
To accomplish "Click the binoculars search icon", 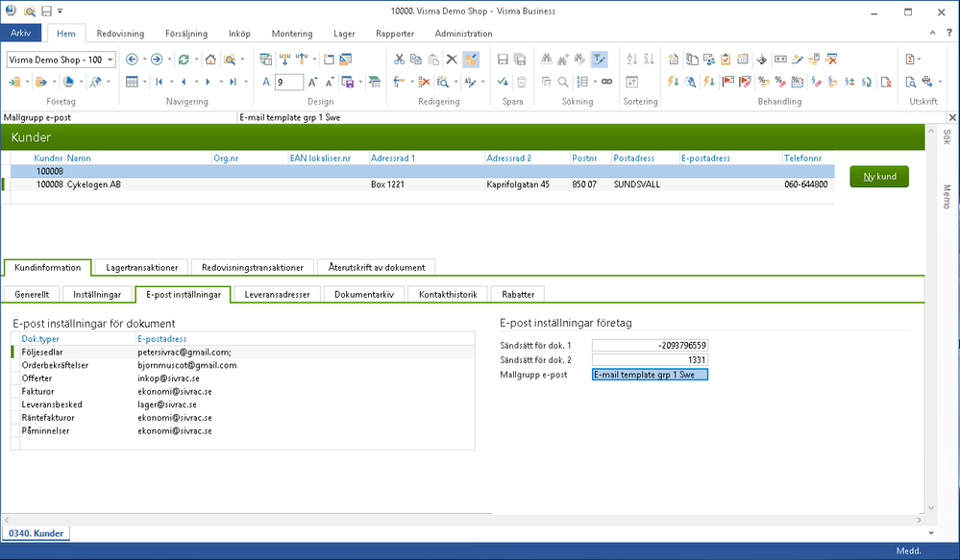I will click(x=547, y=60).
